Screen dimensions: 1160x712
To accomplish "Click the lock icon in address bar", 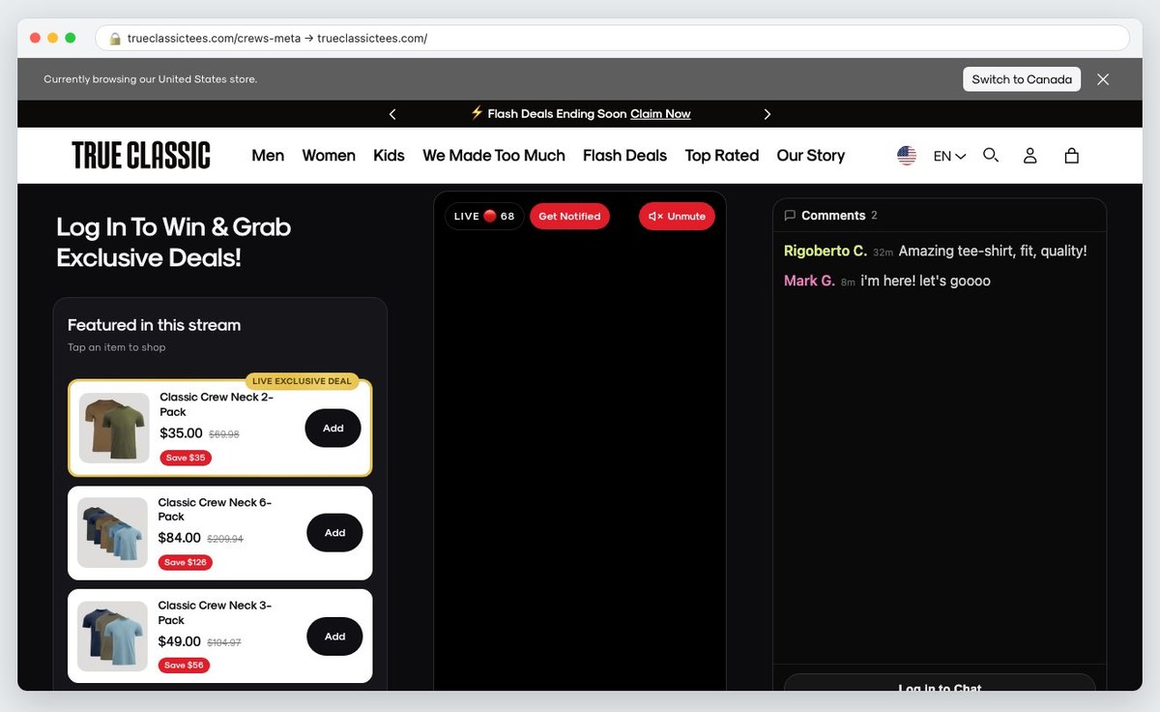I will 115,39.
